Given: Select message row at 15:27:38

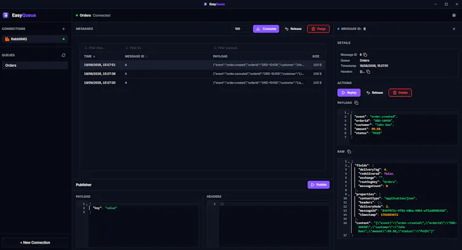Looking at the screenshot, I should 203,74.
